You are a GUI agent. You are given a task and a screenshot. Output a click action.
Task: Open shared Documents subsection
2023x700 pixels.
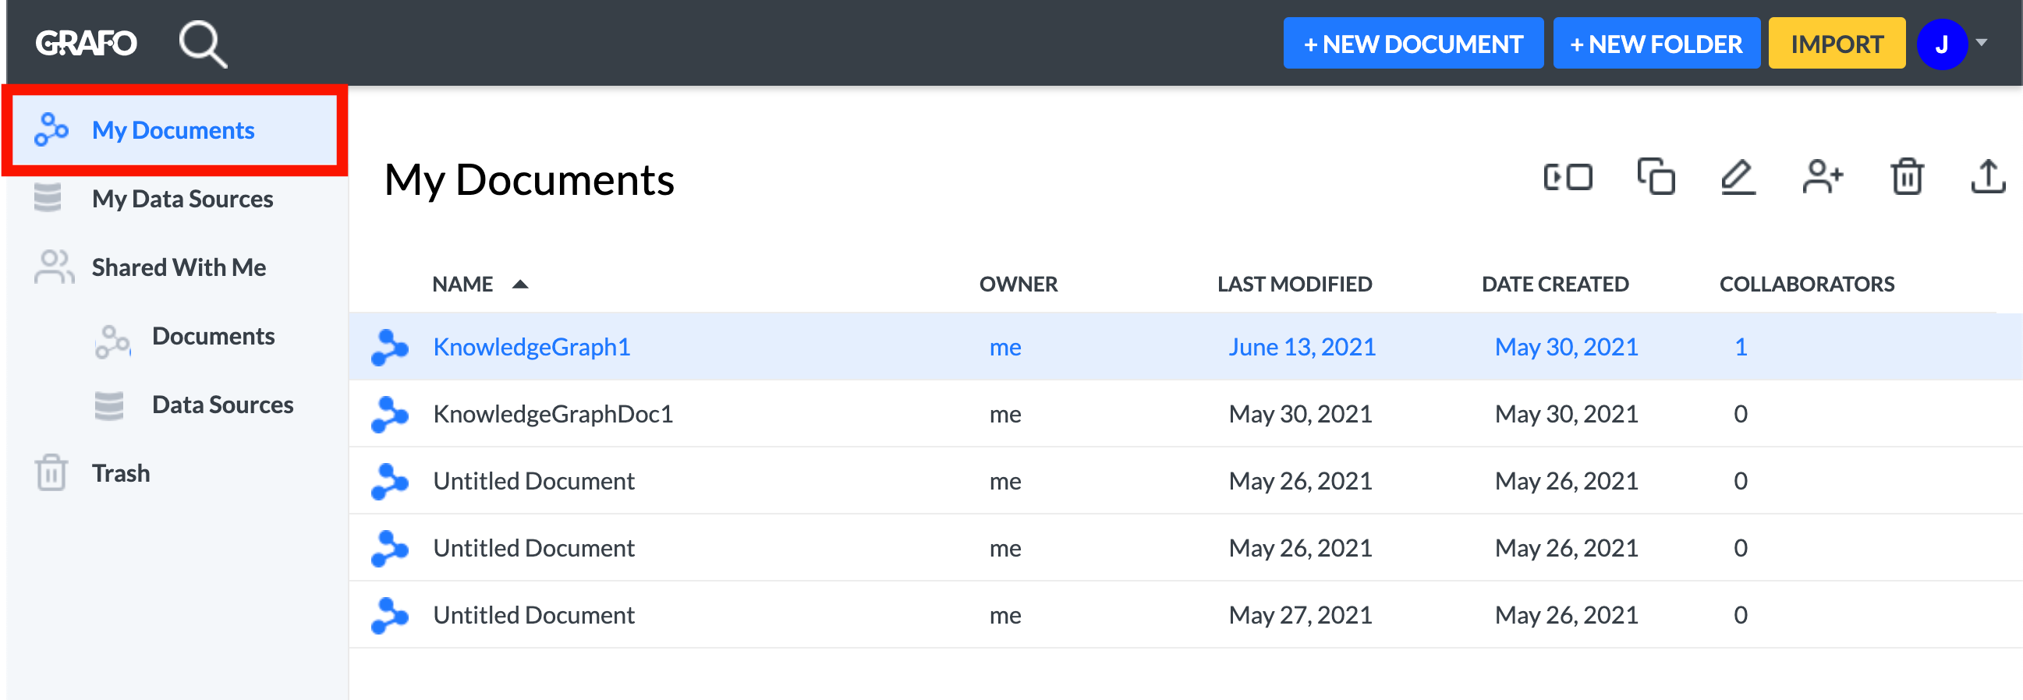[213, 336]
